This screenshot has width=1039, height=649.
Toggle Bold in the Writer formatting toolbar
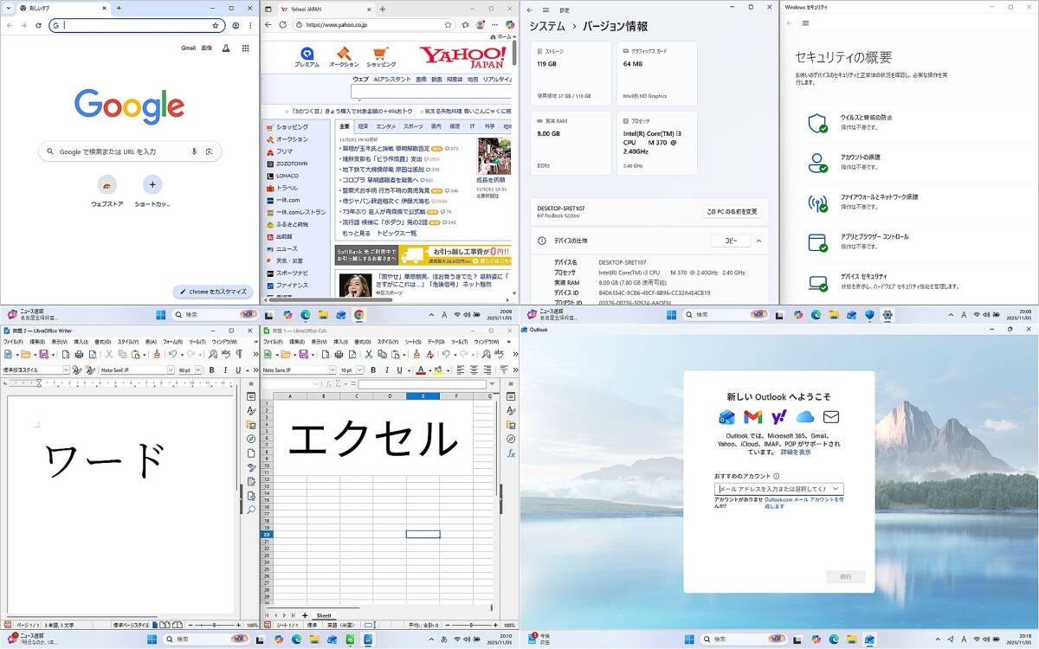[211, 370]
